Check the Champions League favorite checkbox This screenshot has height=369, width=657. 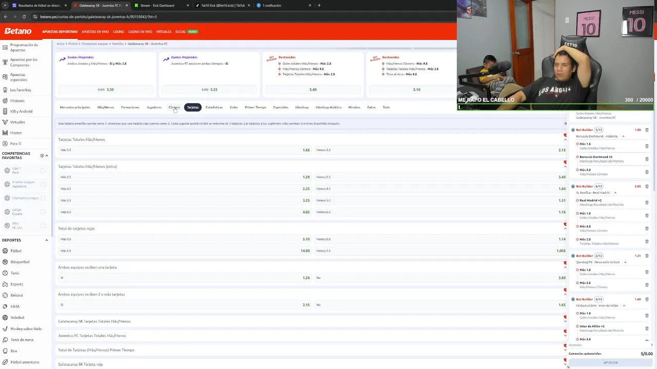pyautogui.click(x=43, y=198)
